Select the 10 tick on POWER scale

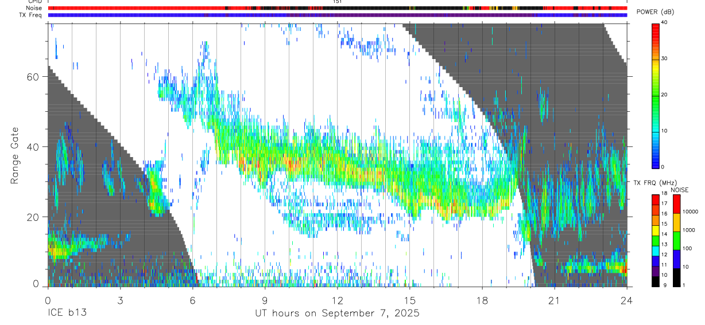pos(664,131)
